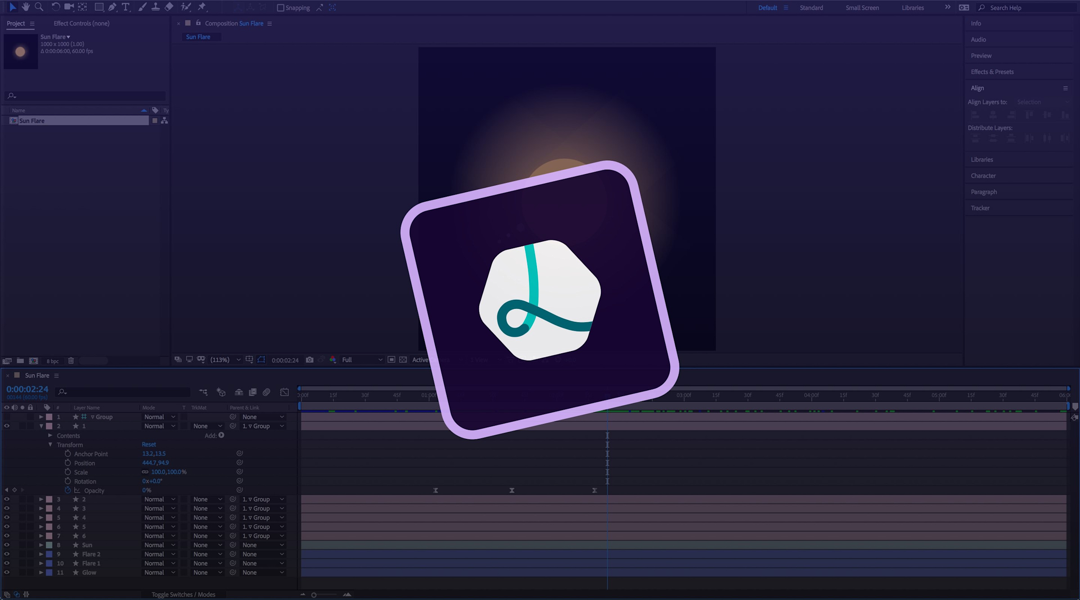
Task: Select the Pen tool
Action: click(x=112, y=7)
